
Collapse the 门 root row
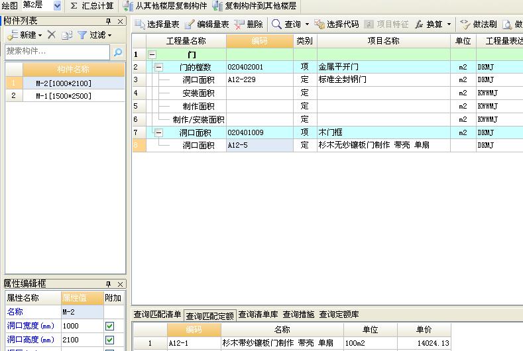(x=152, y=55)
